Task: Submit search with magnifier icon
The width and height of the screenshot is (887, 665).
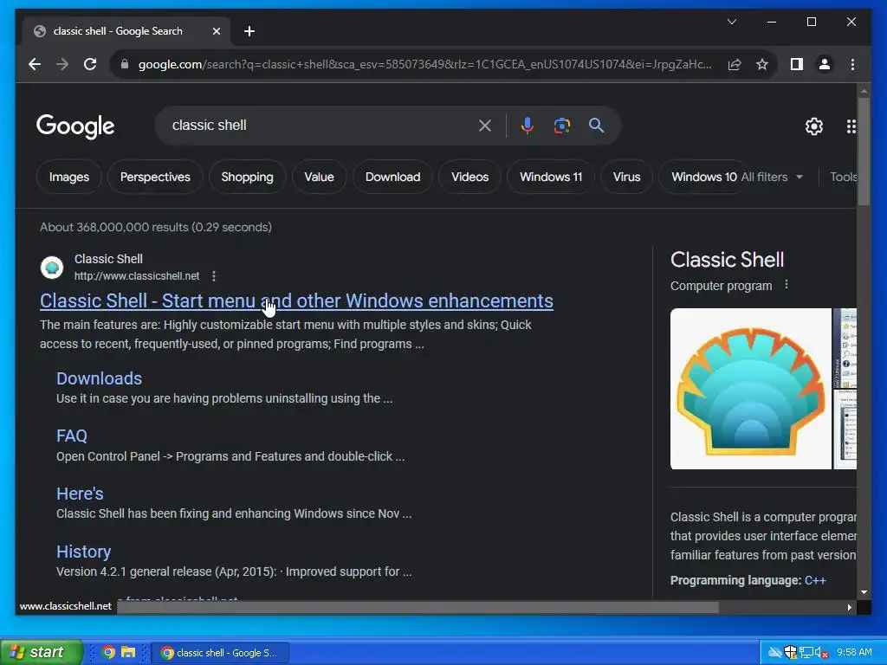Action: (x=596, y=126)
